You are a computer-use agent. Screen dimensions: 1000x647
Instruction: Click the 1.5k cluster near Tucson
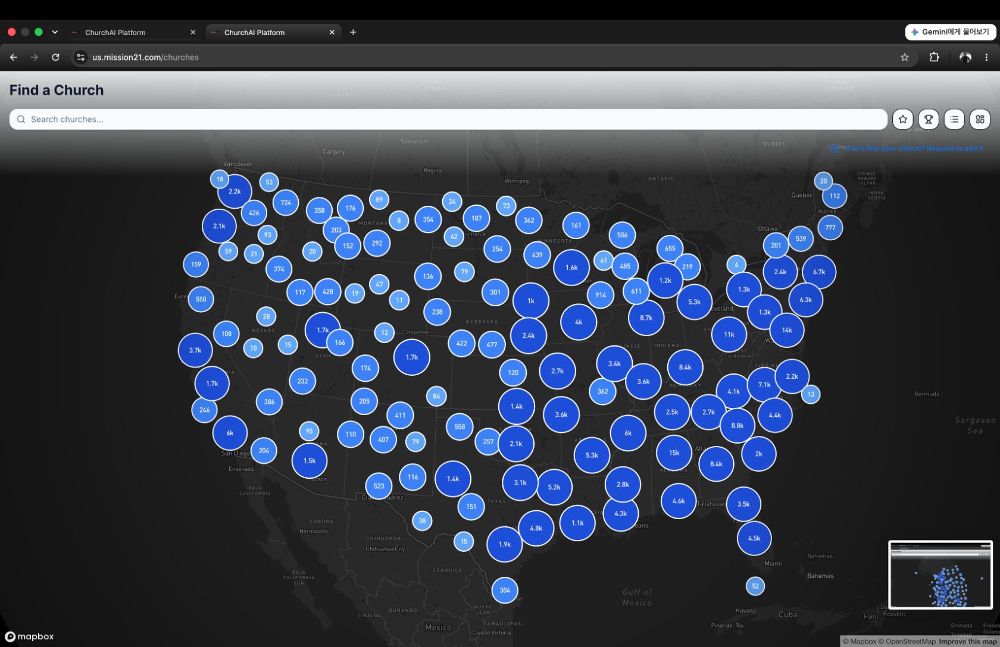pos(310,460)
